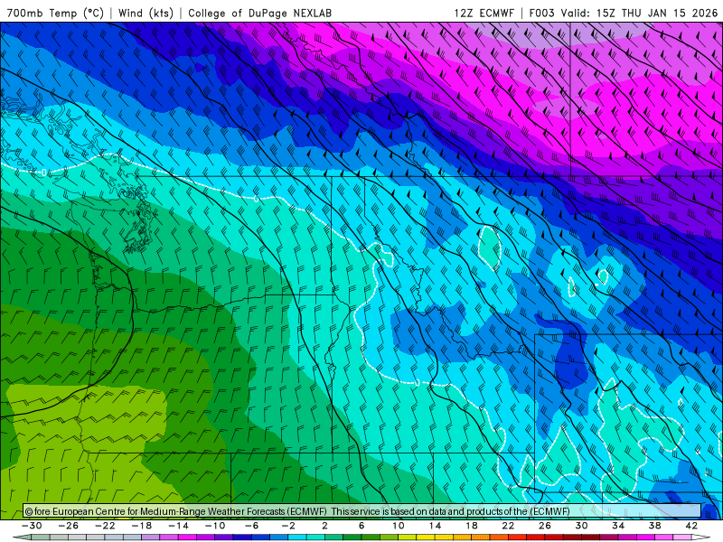Click the 38 value on temperature scale
This screenshot has width=723, height=542.
[x=654, y=526]
